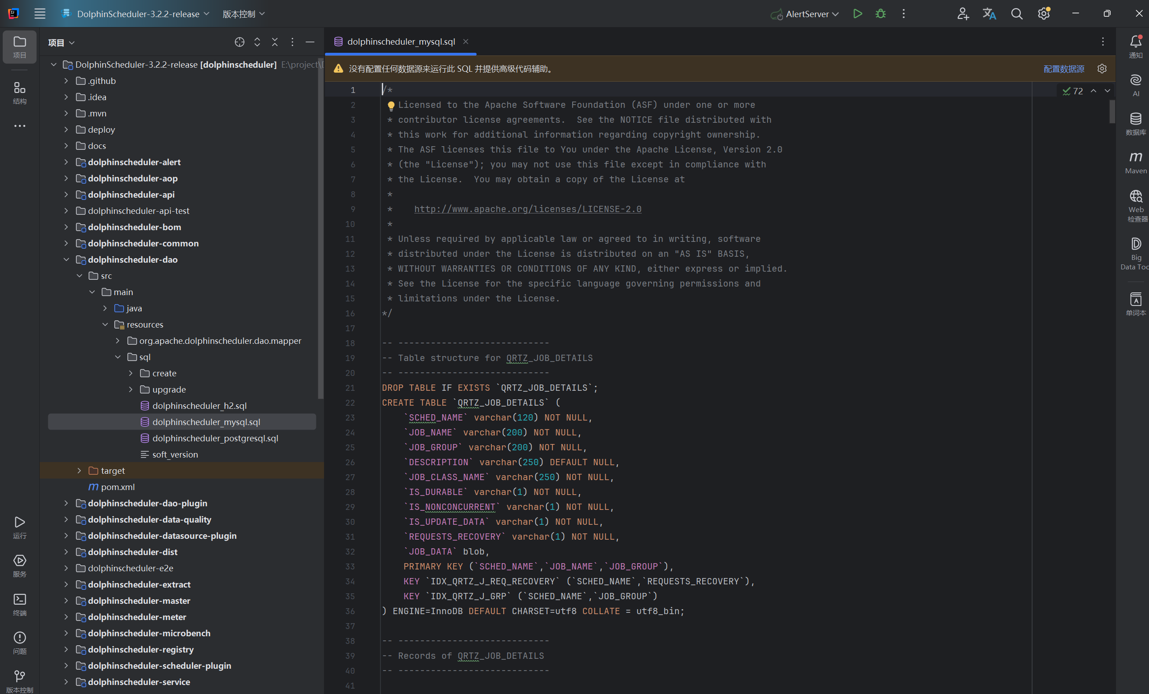Open the notifications panel
Screen dimensions: 1149x694
[1135, 44]
